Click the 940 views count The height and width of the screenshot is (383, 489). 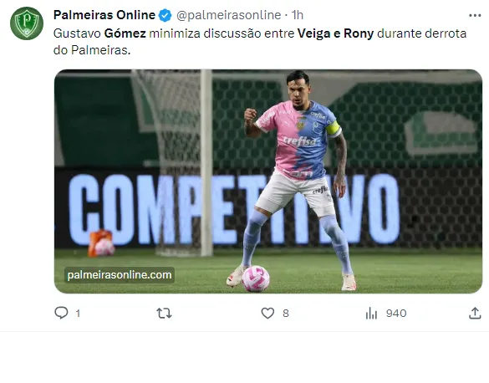(x=396, y=314)
